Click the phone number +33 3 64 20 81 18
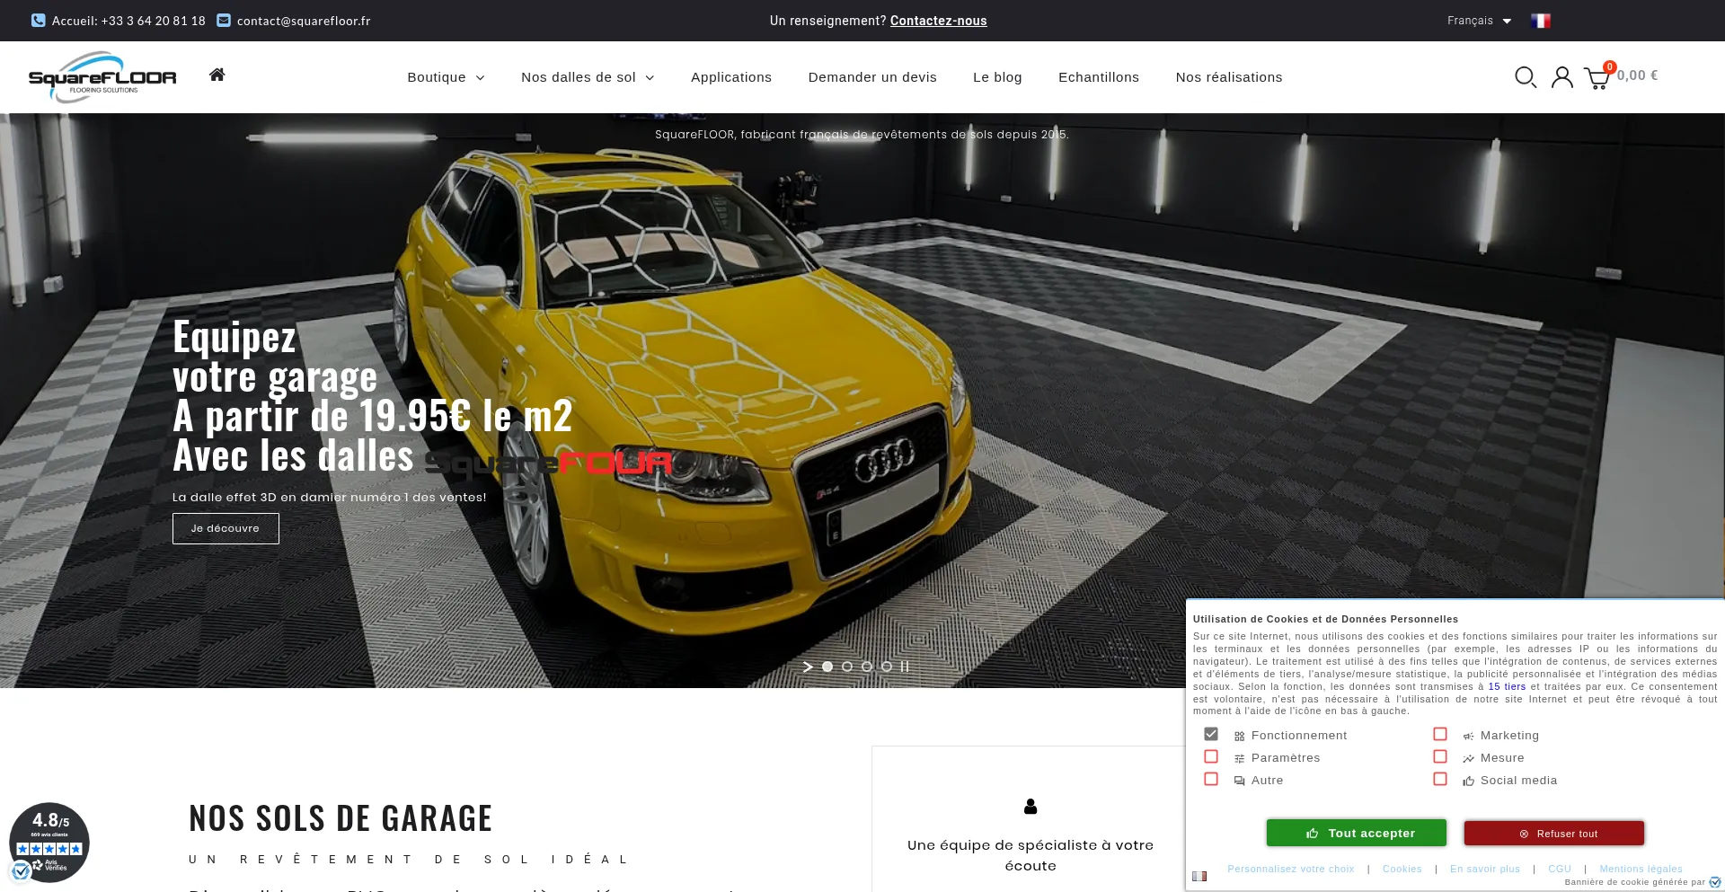Image resolution: width=1725 pixels, height=892 pixels. point(153,21)
